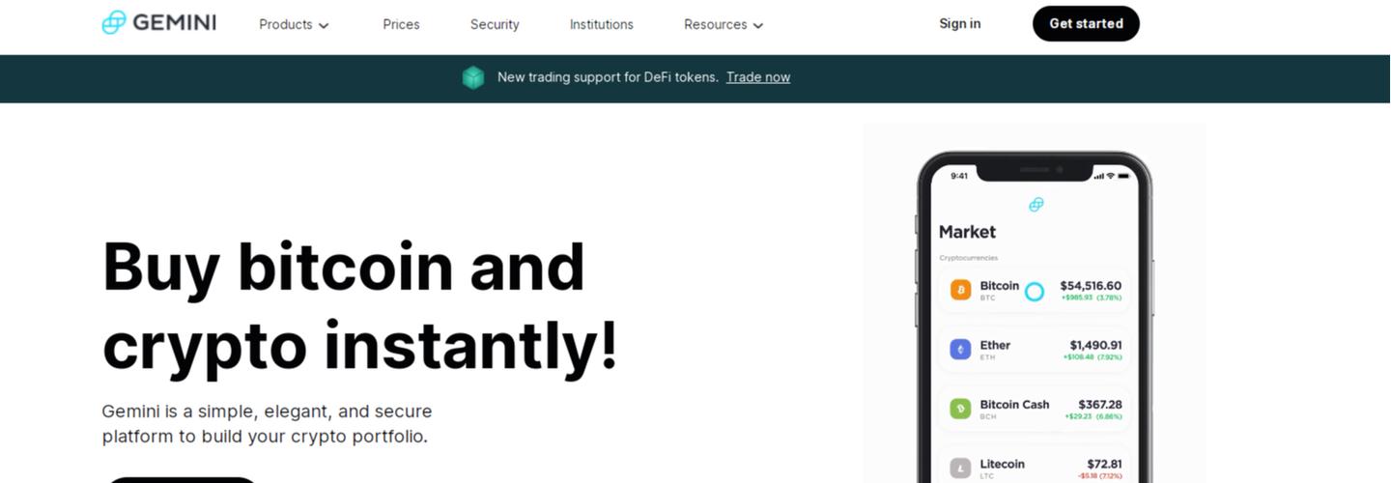Open the Prices page

pyautogui.click(x=401, y=24)
